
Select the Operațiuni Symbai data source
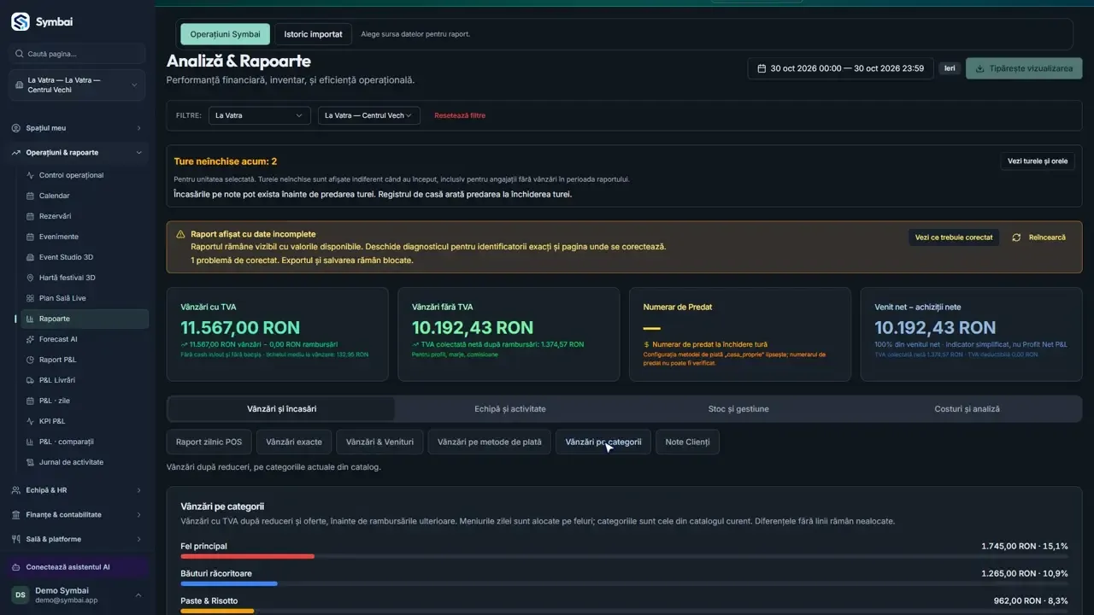pos(226,34)
